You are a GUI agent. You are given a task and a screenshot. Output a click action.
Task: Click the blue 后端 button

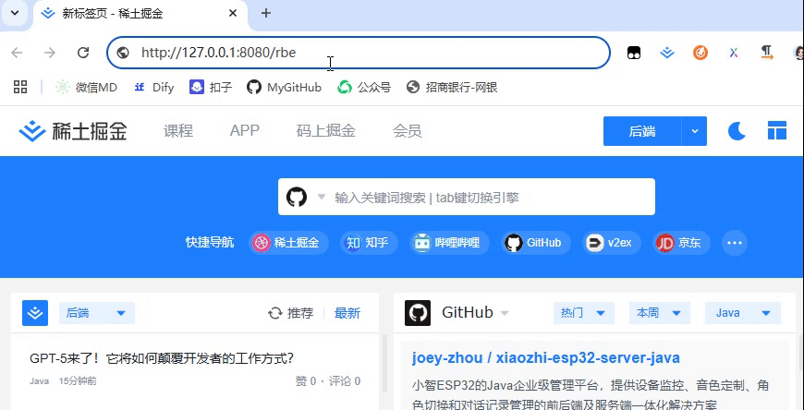[x=642, y=131]
